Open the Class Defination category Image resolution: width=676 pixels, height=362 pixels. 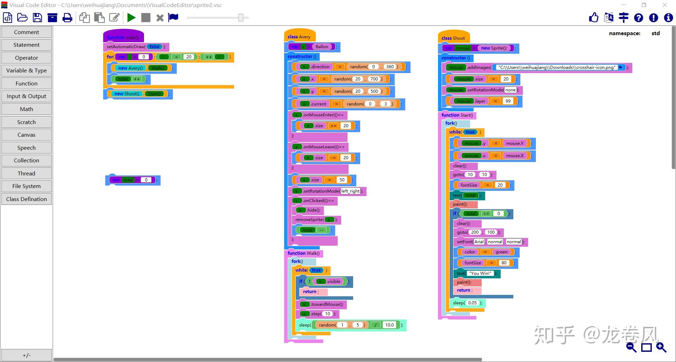coord(26,199)
